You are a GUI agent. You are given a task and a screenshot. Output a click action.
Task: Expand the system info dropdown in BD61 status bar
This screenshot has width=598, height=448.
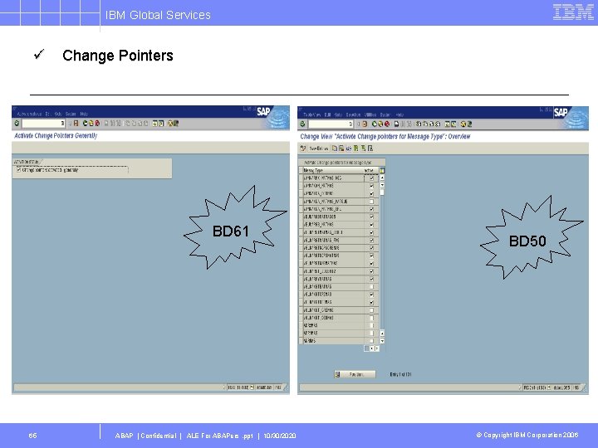tap(252, 387)
